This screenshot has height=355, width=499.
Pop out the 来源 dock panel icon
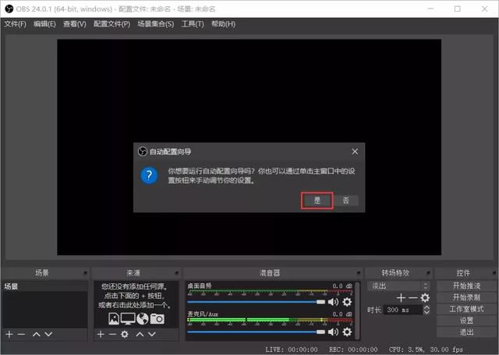[x=177, y=273]
